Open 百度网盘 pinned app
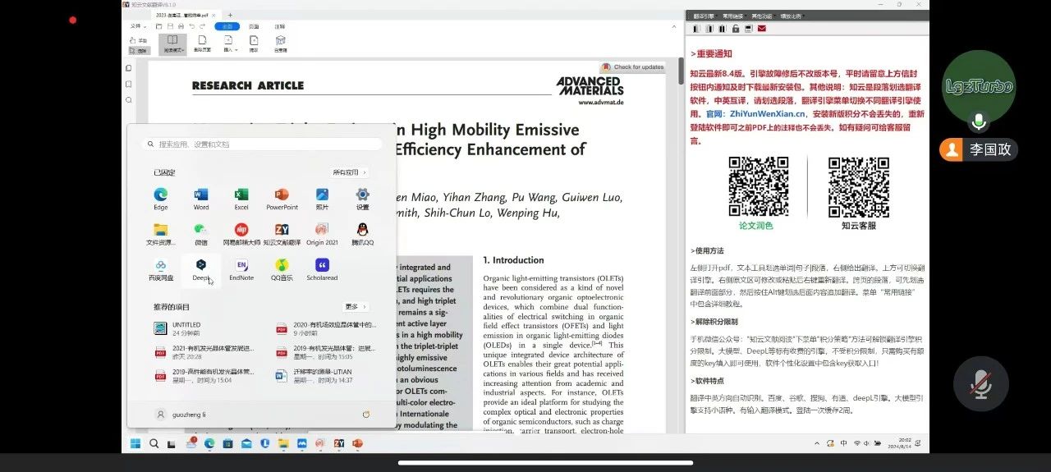This screenshot has width=1051, height=472. [161, 269]
